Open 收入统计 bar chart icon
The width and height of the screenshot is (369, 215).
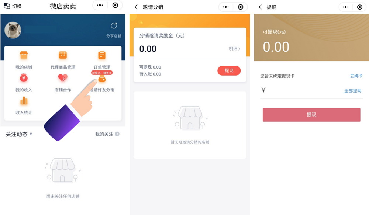click(x=24, y=101)
